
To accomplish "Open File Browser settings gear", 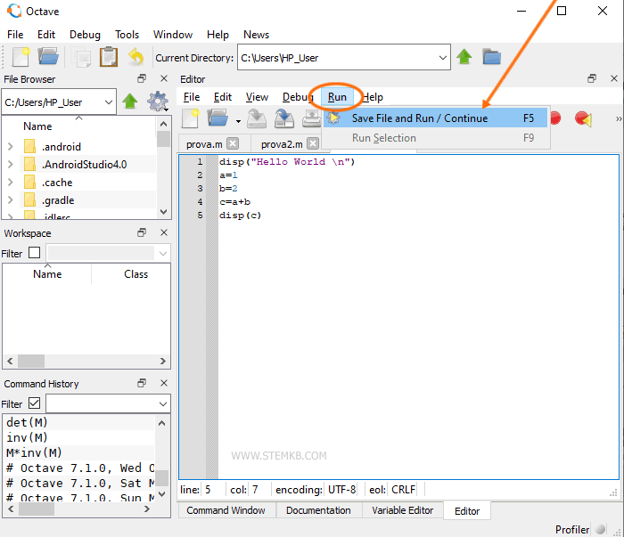I will click(157, 102).
